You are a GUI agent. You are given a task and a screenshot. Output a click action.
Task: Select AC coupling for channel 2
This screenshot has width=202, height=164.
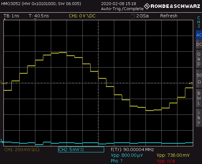click(199, 35)
